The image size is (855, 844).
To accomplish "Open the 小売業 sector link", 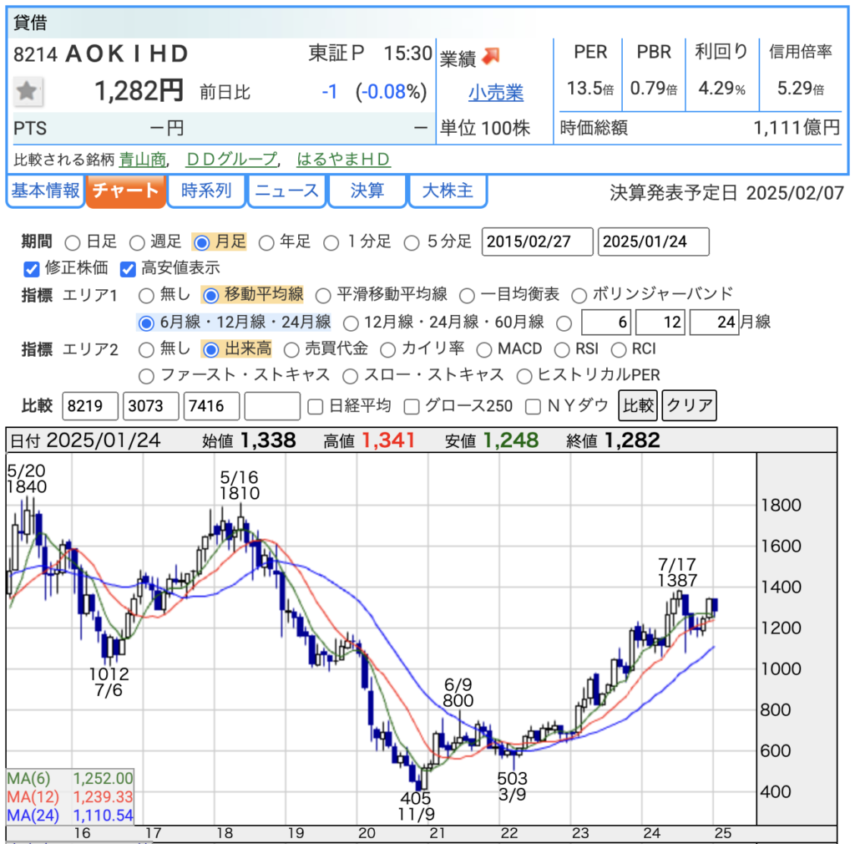I will (495, 91).
